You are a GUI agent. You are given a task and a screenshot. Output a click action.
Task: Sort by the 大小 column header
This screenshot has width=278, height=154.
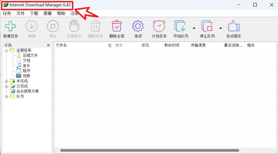click(127, 45)
